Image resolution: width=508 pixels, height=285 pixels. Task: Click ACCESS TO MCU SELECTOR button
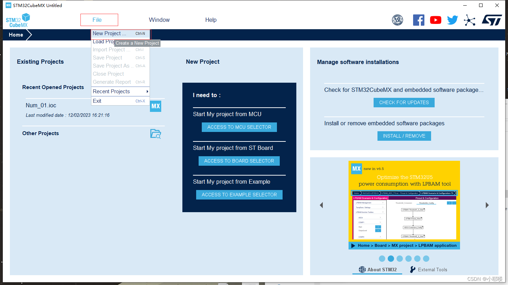coord(239,127)
